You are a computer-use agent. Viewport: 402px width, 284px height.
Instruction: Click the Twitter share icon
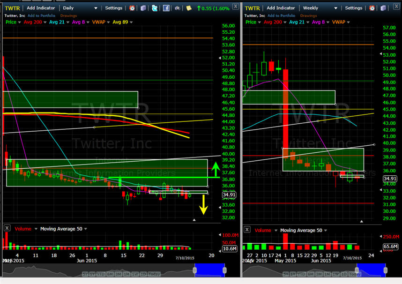154,8
